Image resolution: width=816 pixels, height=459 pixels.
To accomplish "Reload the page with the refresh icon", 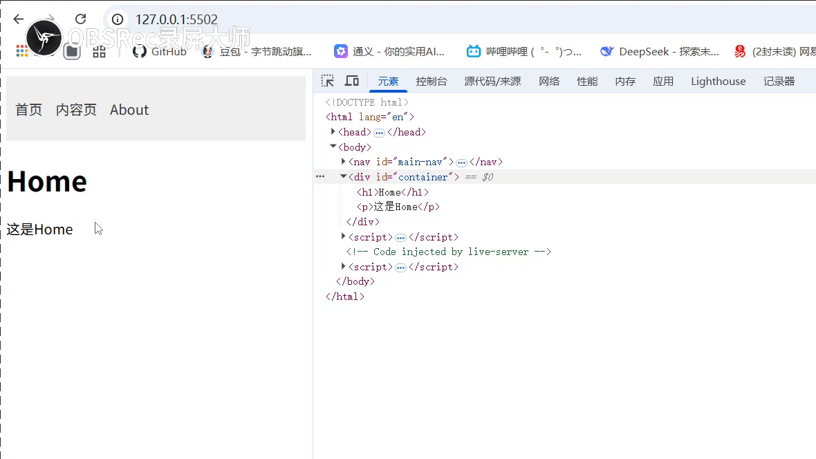I will coord(81,19).
